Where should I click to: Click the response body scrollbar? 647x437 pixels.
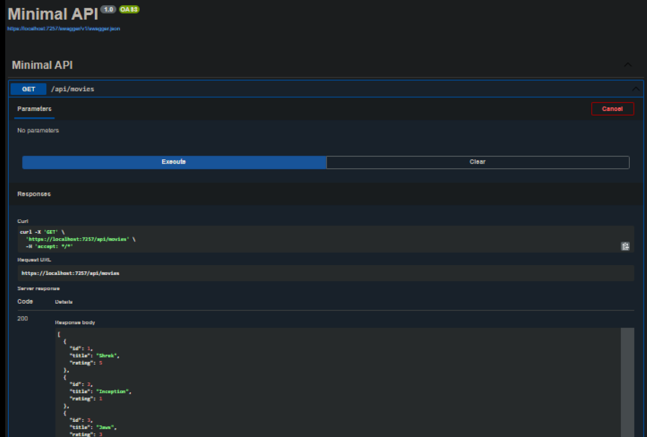(627, 382)
